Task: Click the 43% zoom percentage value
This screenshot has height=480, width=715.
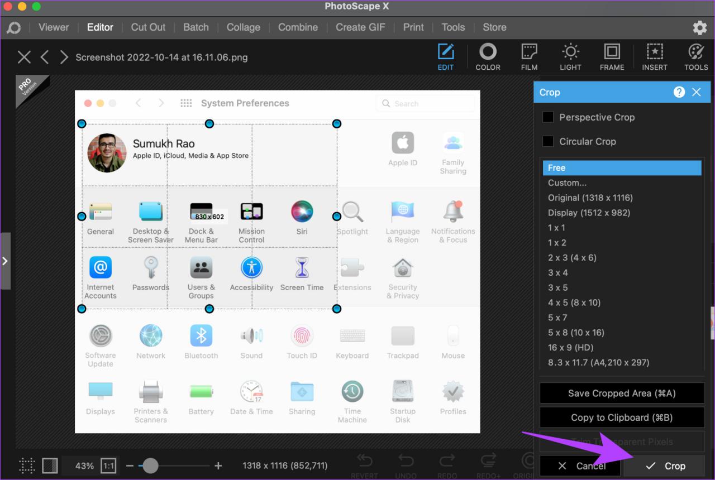Action: (x=84, y=465)
